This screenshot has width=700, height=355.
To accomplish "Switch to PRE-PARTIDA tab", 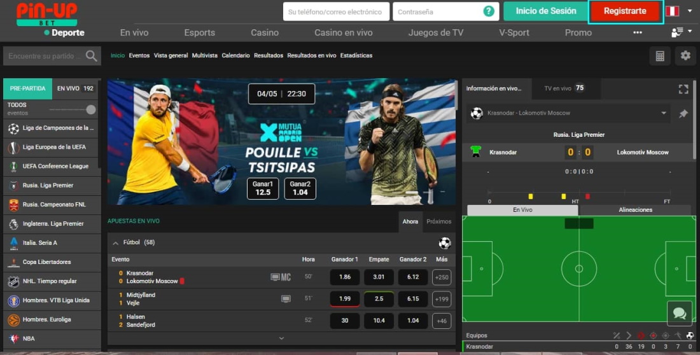I will (27, 88).
